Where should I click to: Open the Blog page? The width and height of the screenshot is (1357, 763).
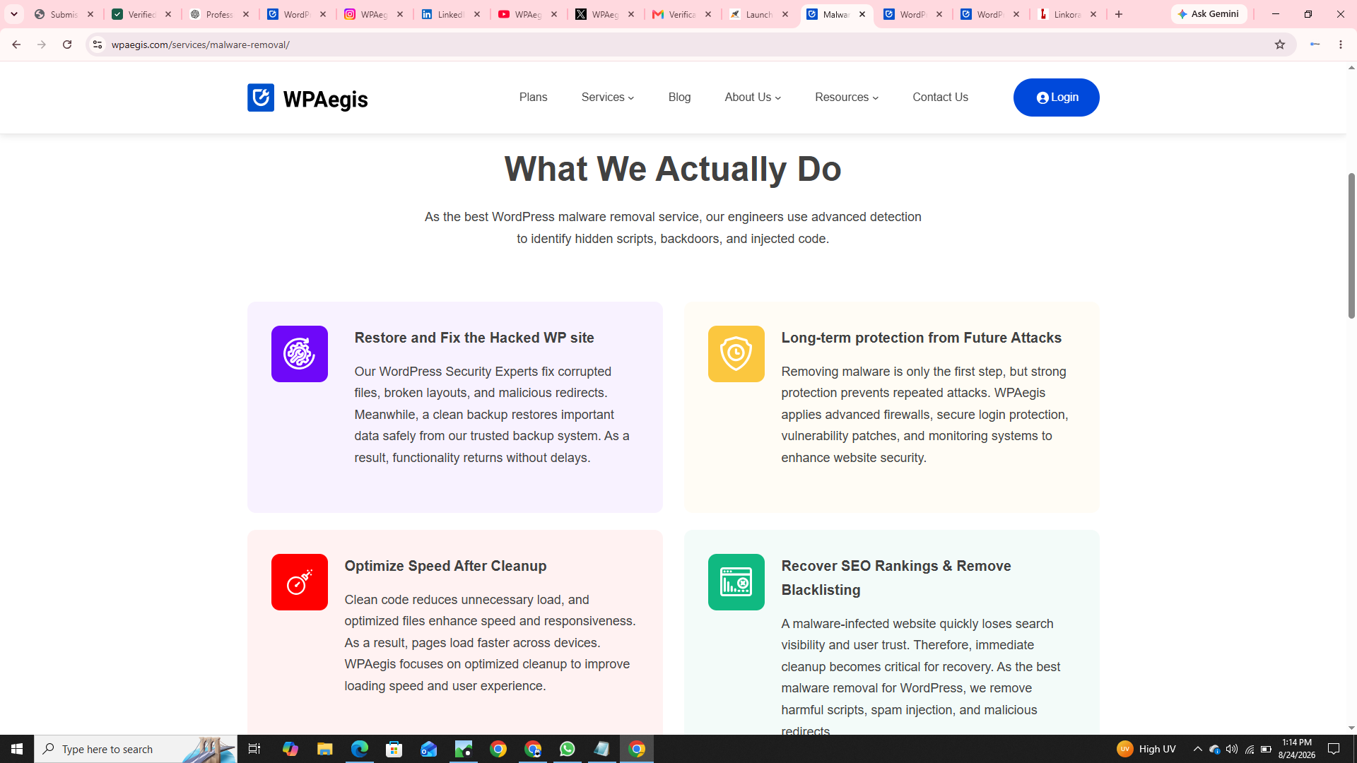pyautogui.click(x=679, y=97)
